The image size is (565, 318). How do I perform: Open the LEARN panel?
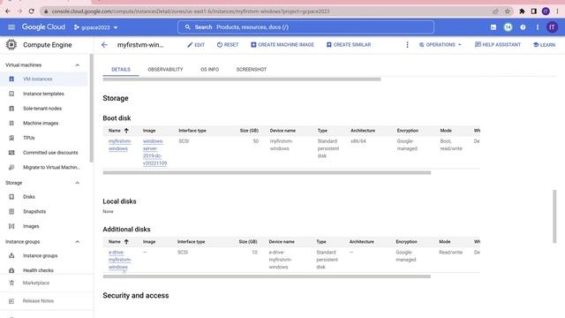click(x=544, y=45)
